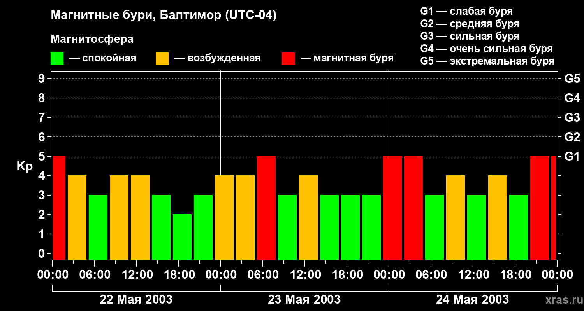Image resolution: width=584 pixels, height=311 pixels.
Task: Select the narrow red bar at far right edge
Action: 554,208
